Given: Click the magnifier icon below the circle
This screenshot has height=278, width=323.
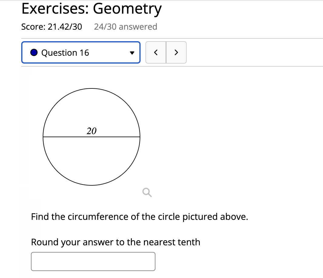Looking at the screenshot, I should click(x=147, y=192).
